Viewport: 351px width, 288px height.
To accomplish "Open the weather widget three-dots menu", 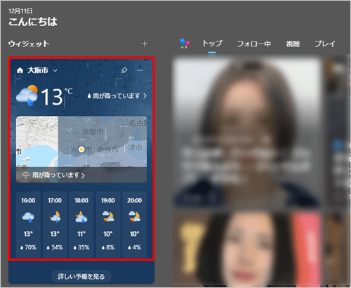I will pos(140,70).
